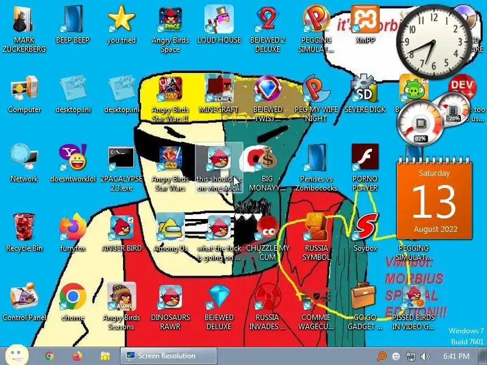Click the 6:41 PM taskbar clock

(456, 356)
